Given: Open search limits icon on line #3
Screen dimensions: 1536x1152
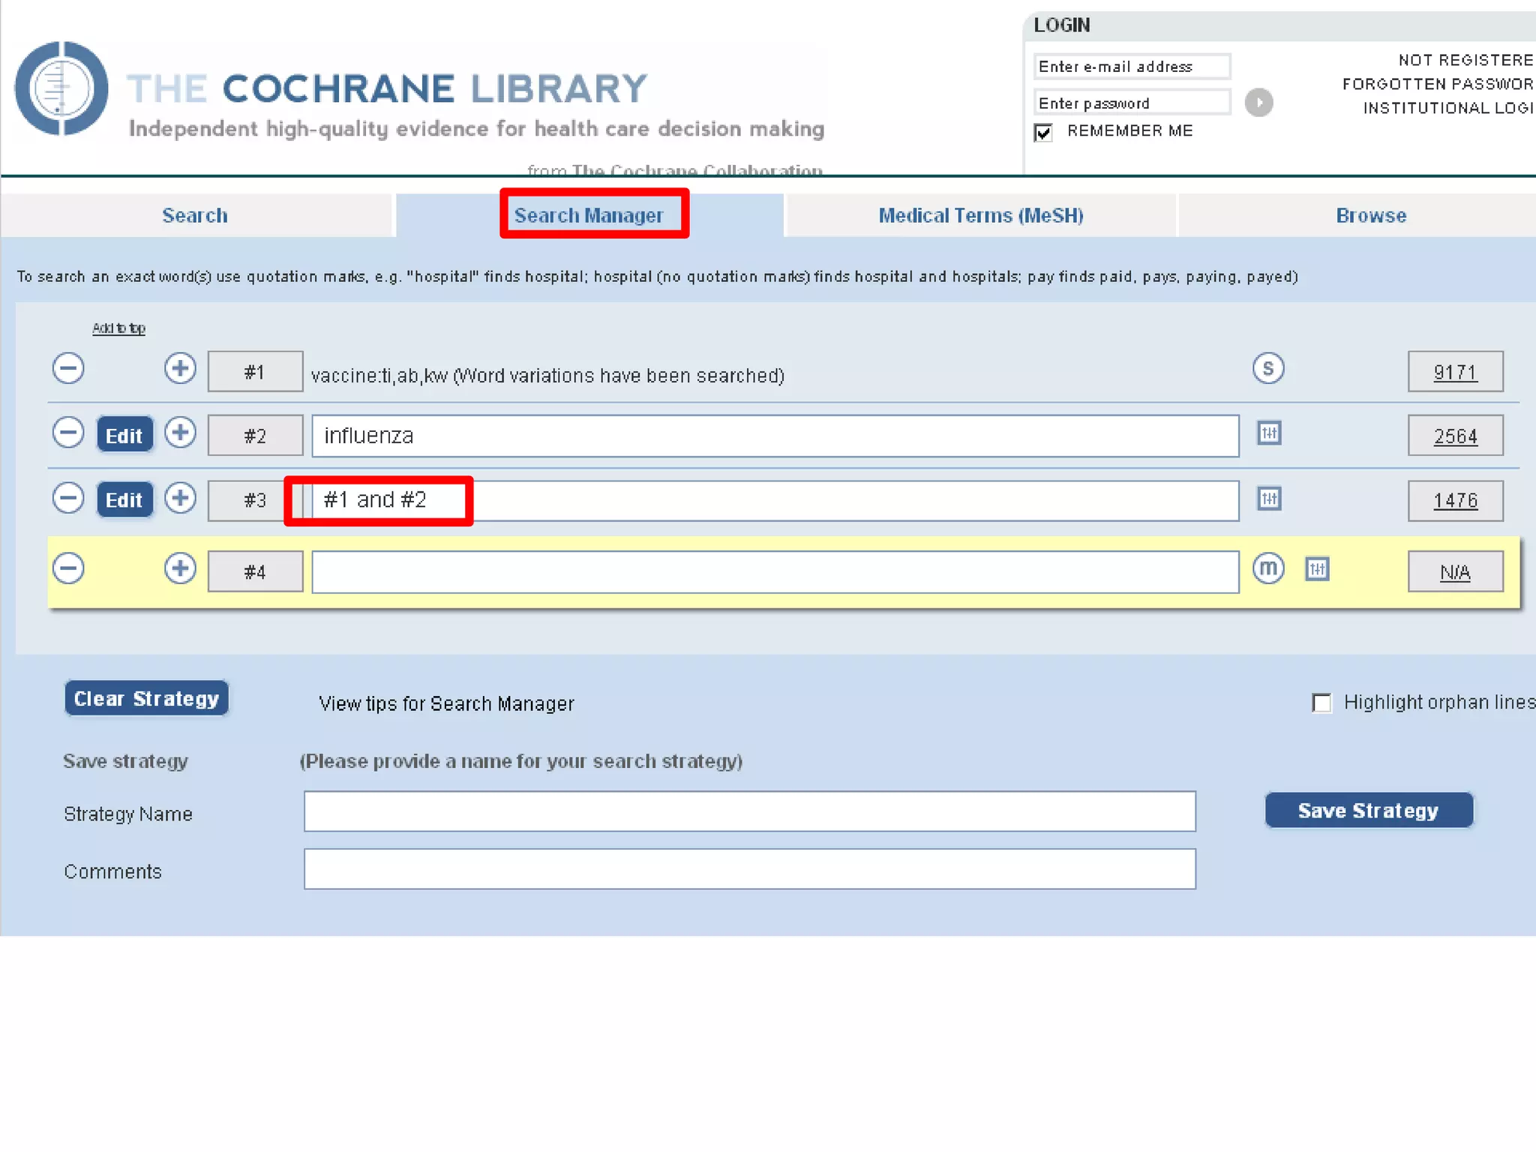Looking at the screenshot, I should 1268,499.
